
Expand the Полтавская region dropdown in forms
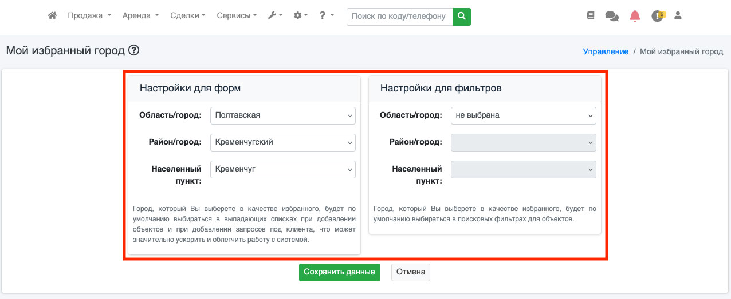pos(282,115)
